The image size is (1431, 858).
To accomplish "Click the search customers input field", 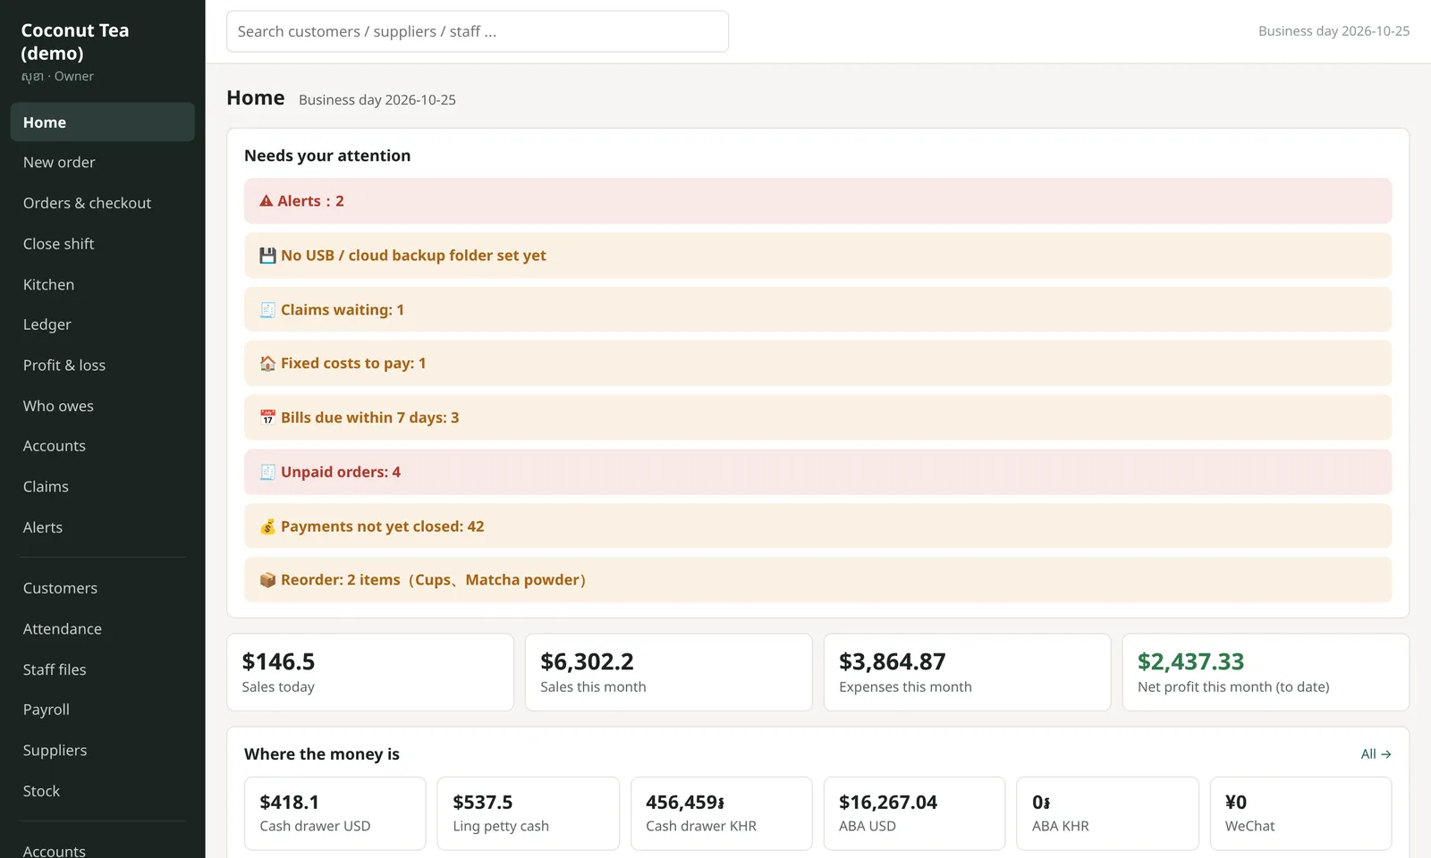I will [478, 31].
